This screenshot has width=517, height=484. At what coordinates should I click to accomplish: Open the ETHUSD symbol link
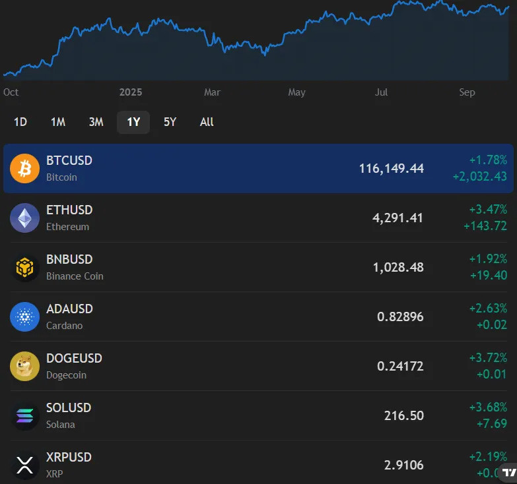click(69, 210)
